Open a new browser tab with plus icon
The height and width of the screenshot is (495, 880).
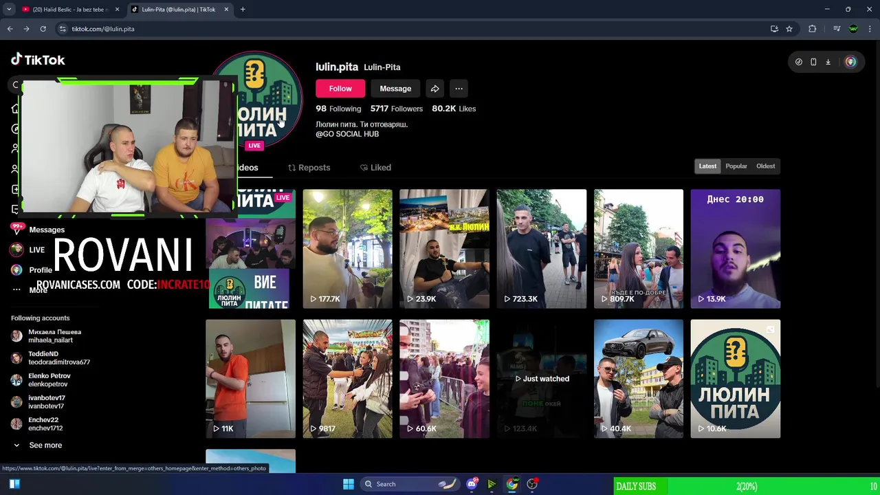click(x=243, y=10)
